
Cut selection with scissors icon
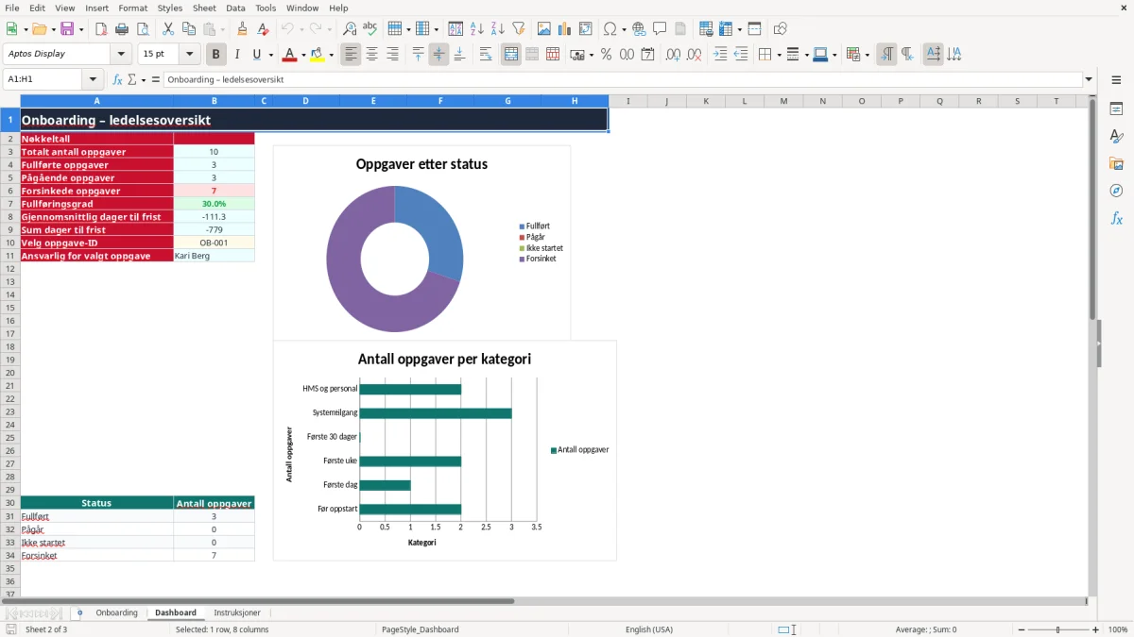(x=168, y=29)
